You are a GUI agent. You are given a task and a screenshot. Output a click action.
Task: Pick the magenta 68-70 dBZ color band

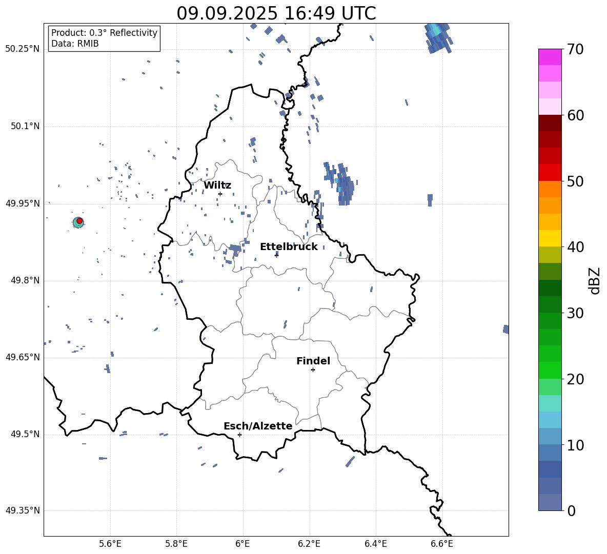coord(550,57)
